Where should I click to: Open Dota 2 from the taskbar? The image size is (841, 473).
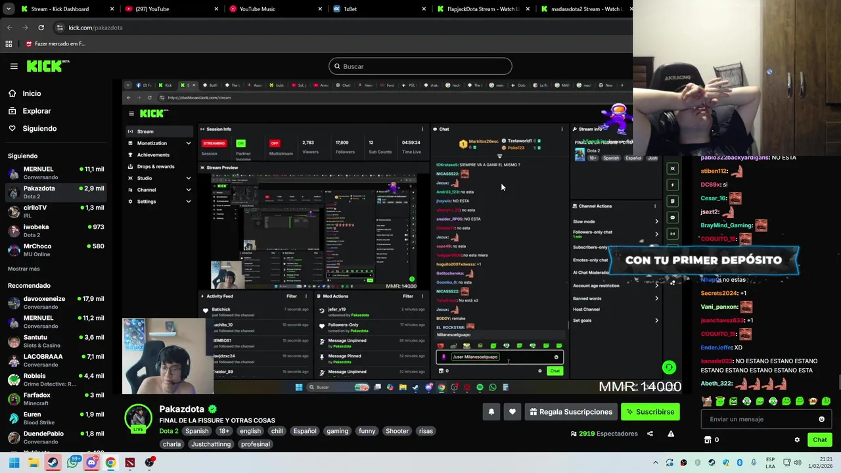point(130,462)
